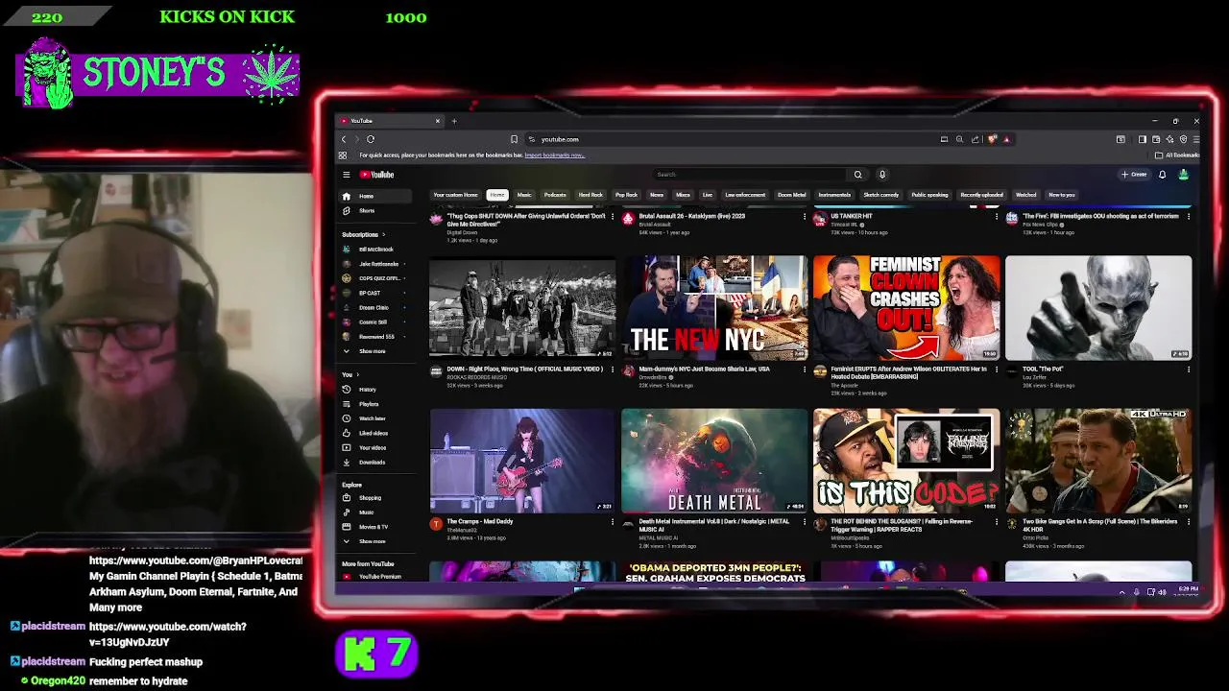Open a new browser tab with plus

coord(454,121)
